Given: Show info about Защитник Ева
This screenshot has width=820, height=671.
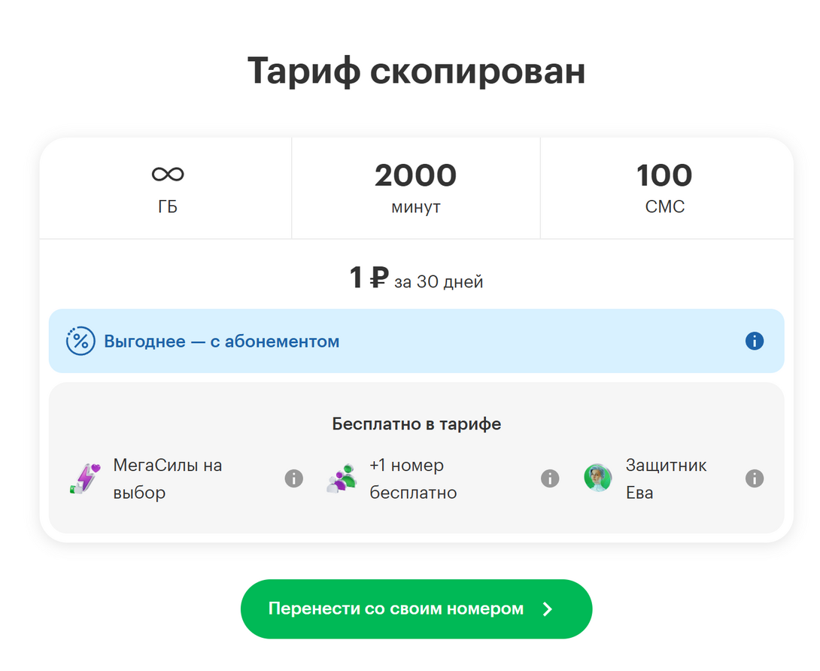Looking at the screenshot, I should coord(754,478).
